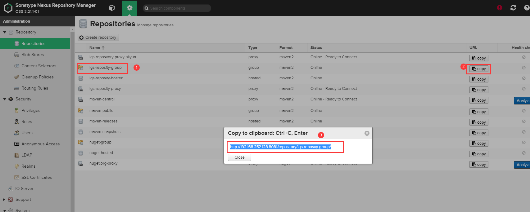This screenshot has height=212, width=530.
Task: Click the red system status alert icon
Action: [500, 8]
